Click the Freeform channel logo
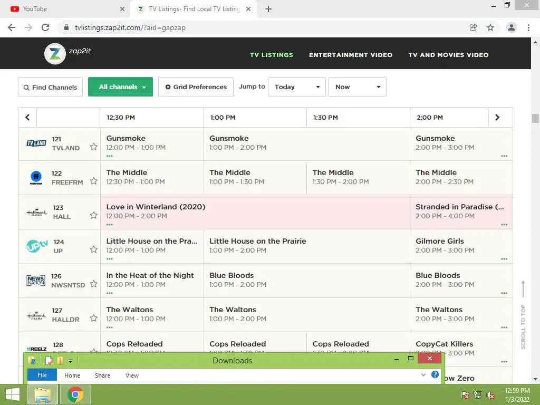 (x=36, y=178)
